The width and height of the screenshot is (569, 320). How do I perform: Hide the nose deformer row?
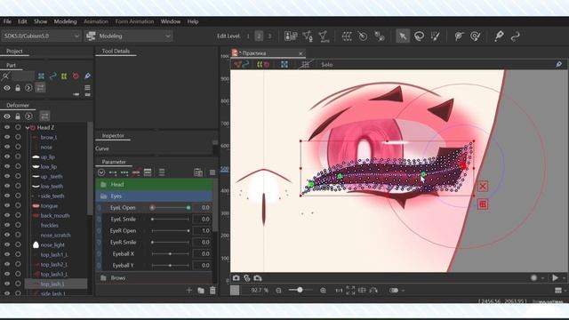click(7, 147)
